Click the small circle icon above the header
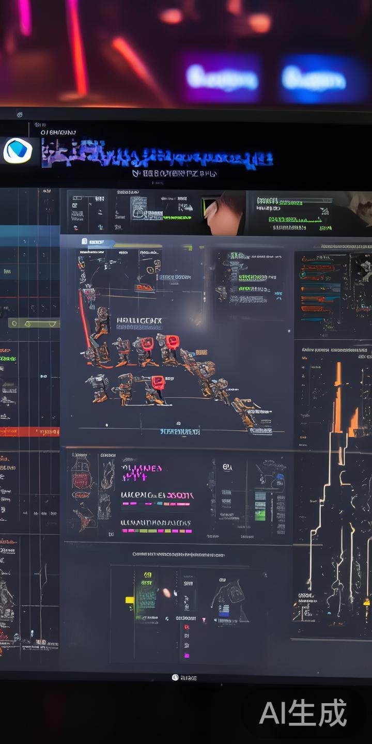The width and height of the screenshot is (372, 744). point(20,114)
